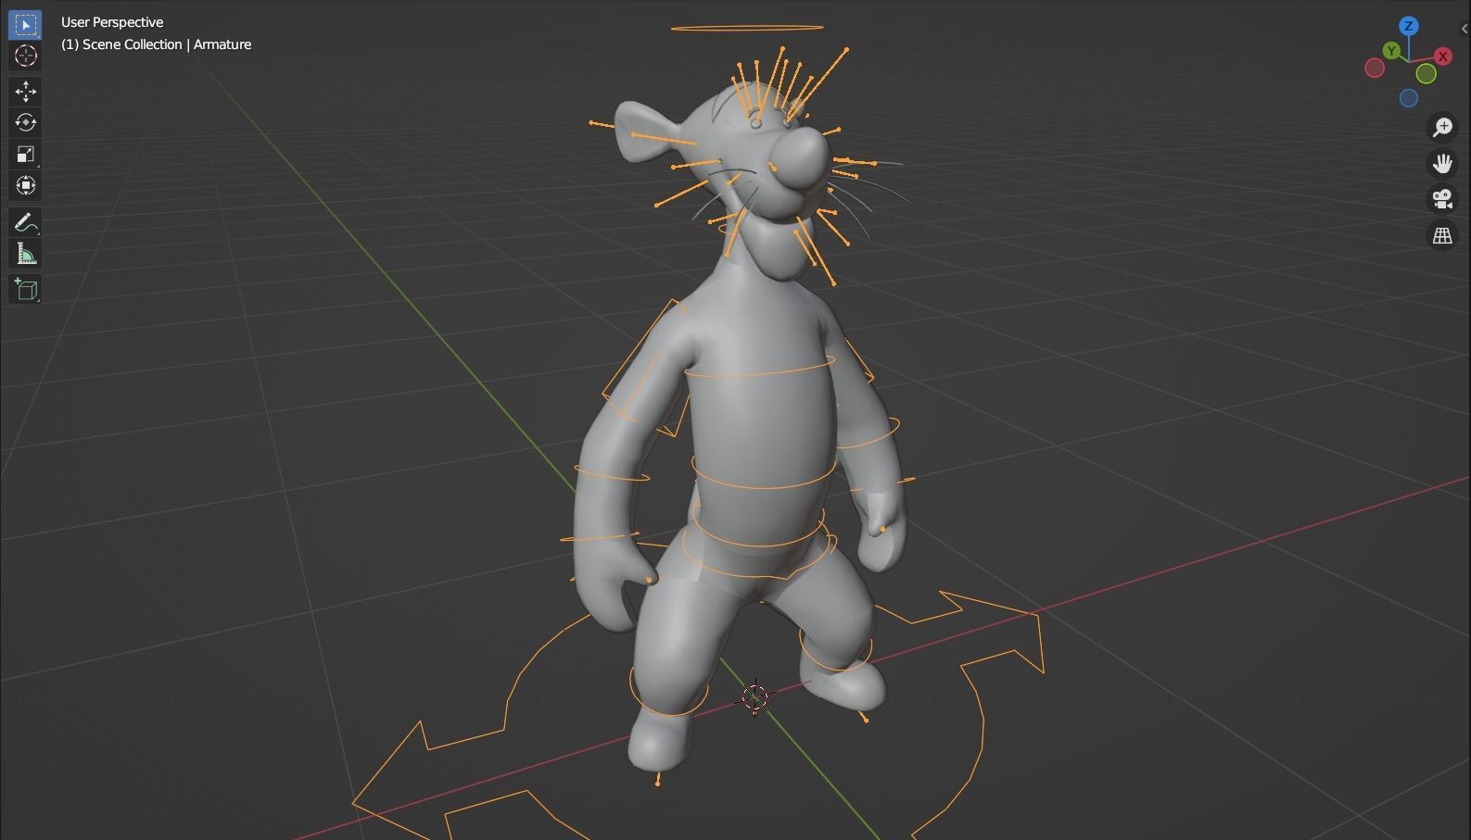
Task: Click the red X axis on gizmo
Action: tap(1443, 57)
